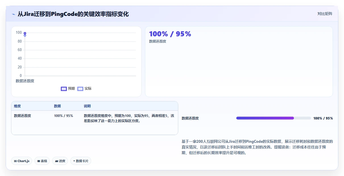
Task: Click the 数据还原度 x-axis label under the chart
Action: point(25,81)
